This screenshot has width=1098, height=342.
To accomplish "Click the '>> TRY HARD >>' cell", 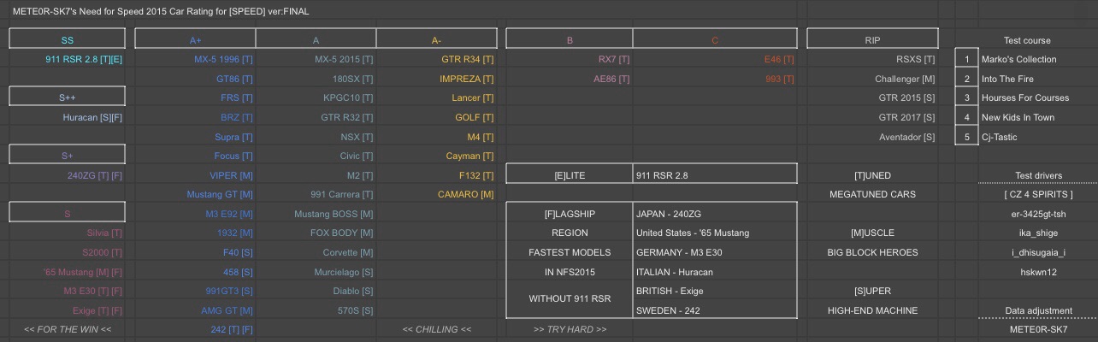I will (570, 329).
